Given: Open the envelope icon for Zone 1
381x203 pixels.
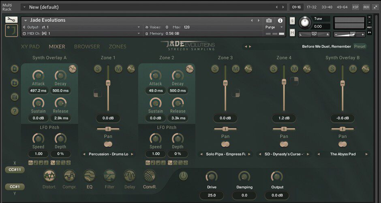Looking at the screenshot, I should point(131,69).
